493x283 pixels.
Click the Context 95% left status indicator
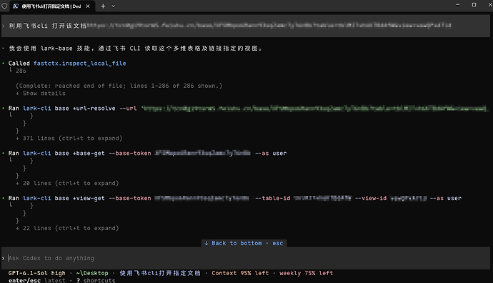click(240, 273)
